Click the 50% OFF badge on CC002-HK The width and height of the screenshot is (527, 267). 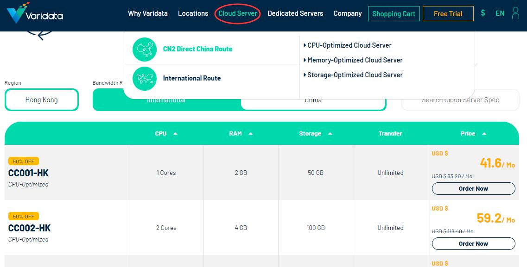(24, 217)
